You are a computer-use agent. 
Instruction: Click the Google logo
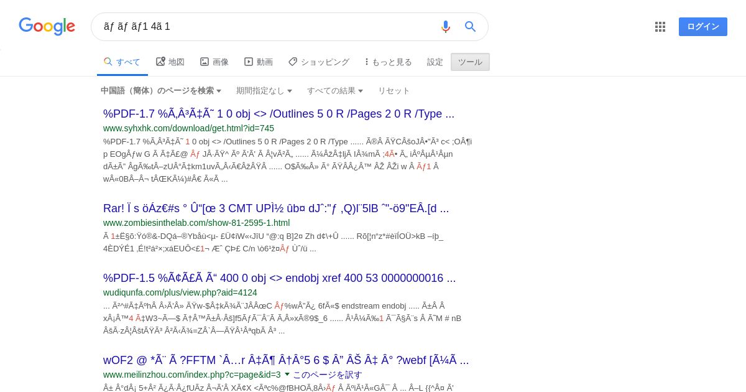tap(47, 26)
